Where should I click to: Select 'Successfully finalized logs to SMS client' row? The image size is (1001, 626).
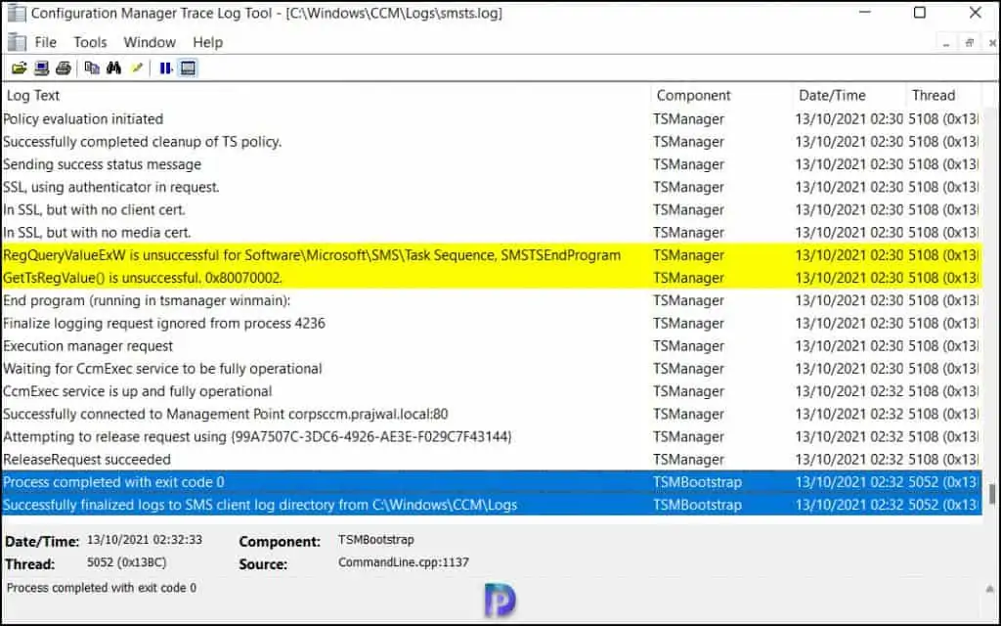[491, 505]
